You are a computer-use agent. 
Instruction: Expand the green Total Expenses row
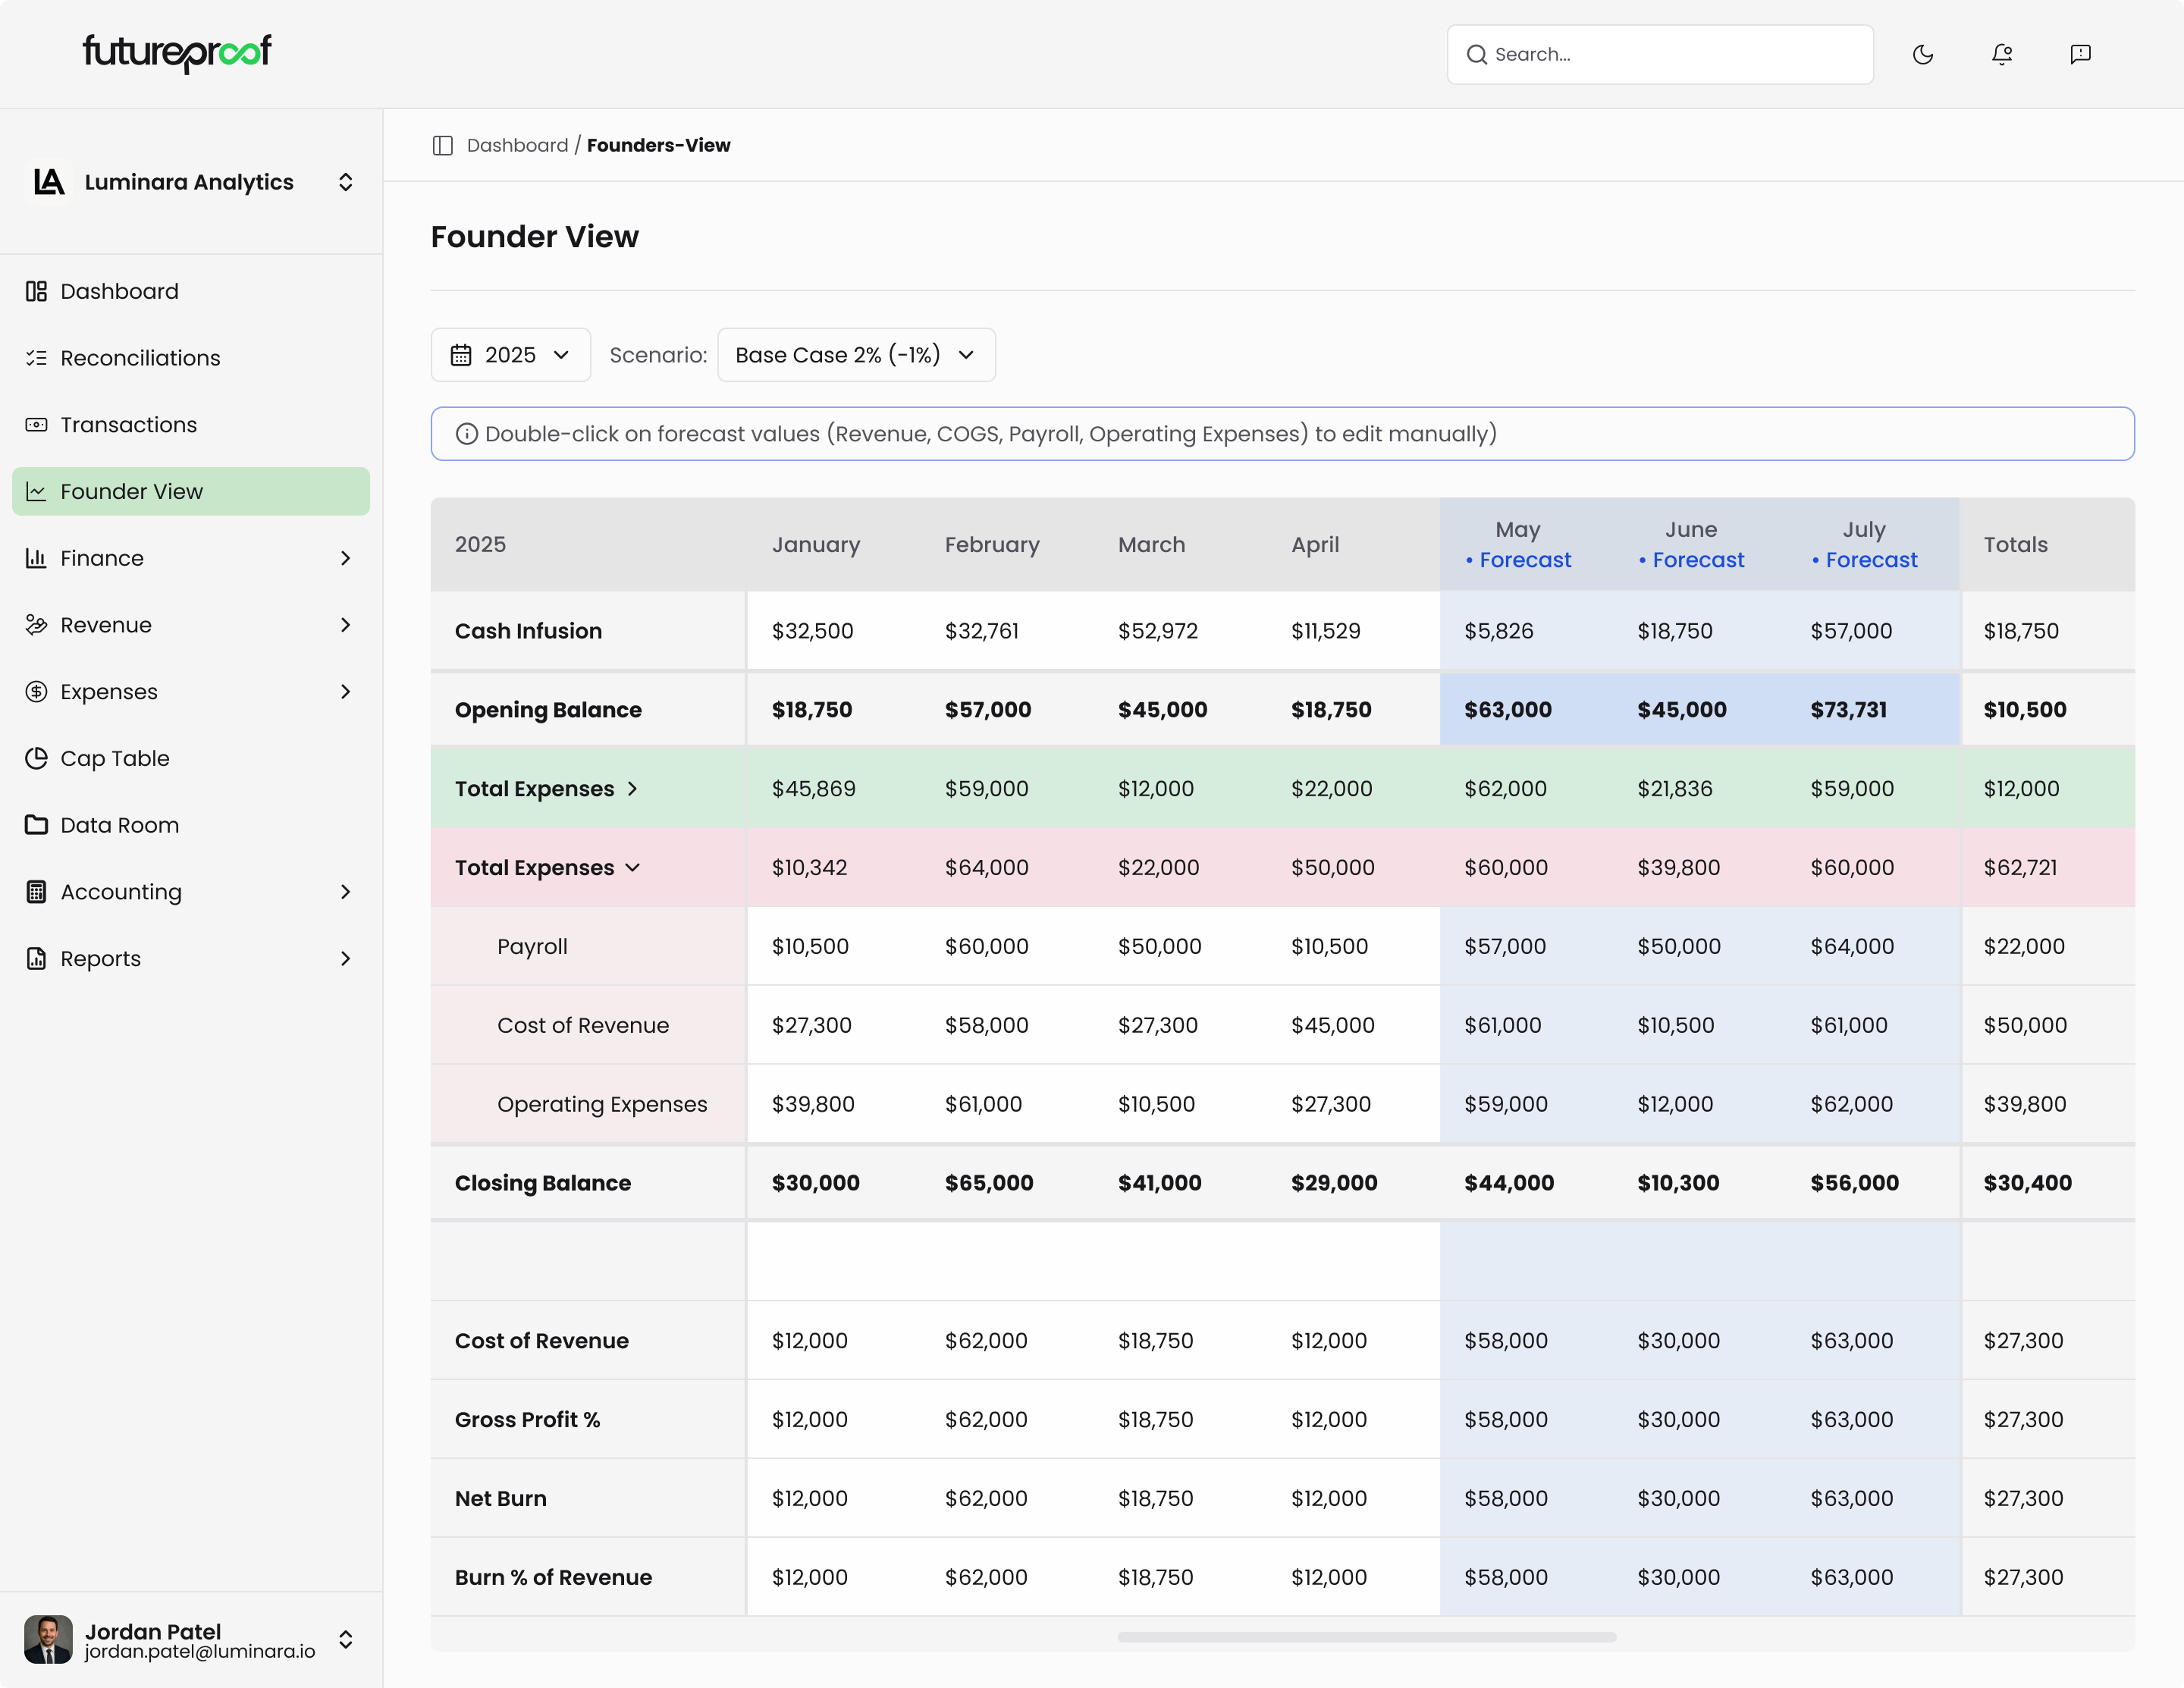click(632, 789)
